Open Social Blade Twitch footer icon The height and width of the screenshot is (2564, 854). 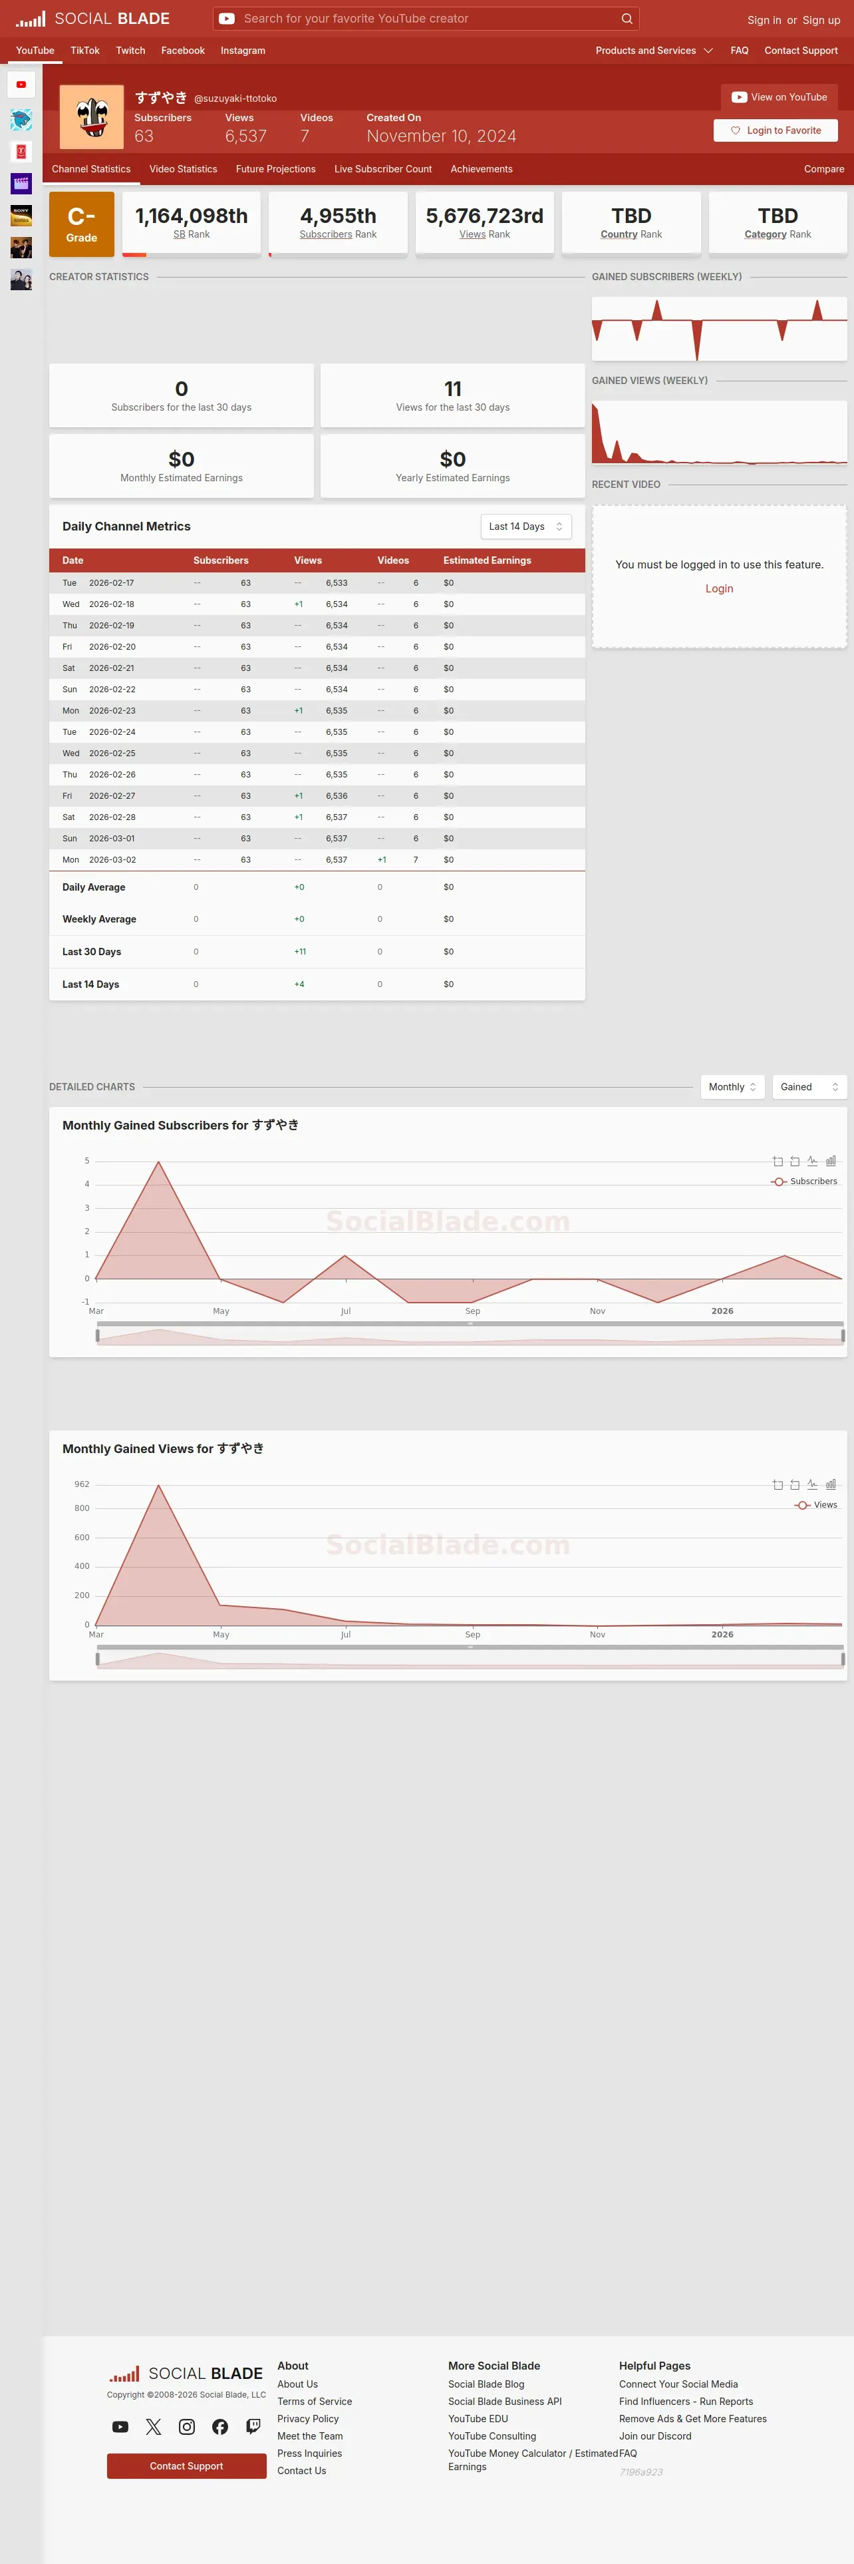click(x=253, y=2427)
